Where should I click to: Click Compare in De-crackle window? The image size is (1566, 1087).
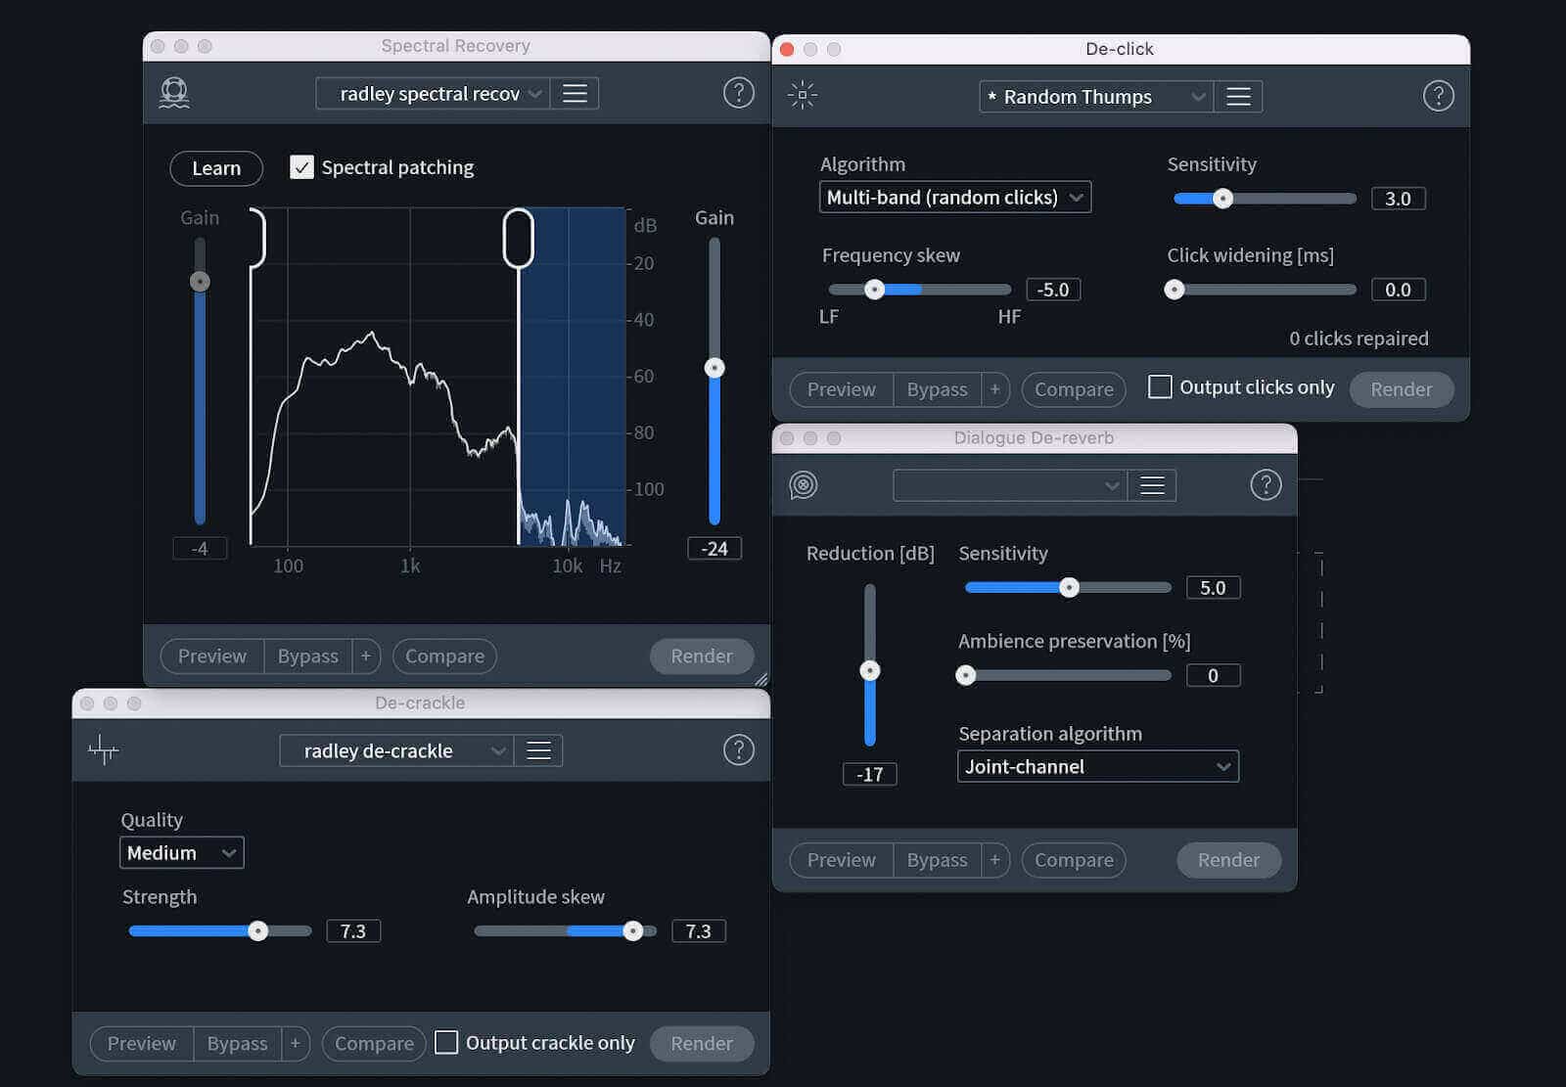pyautogui.click(x=374, y=1043)
